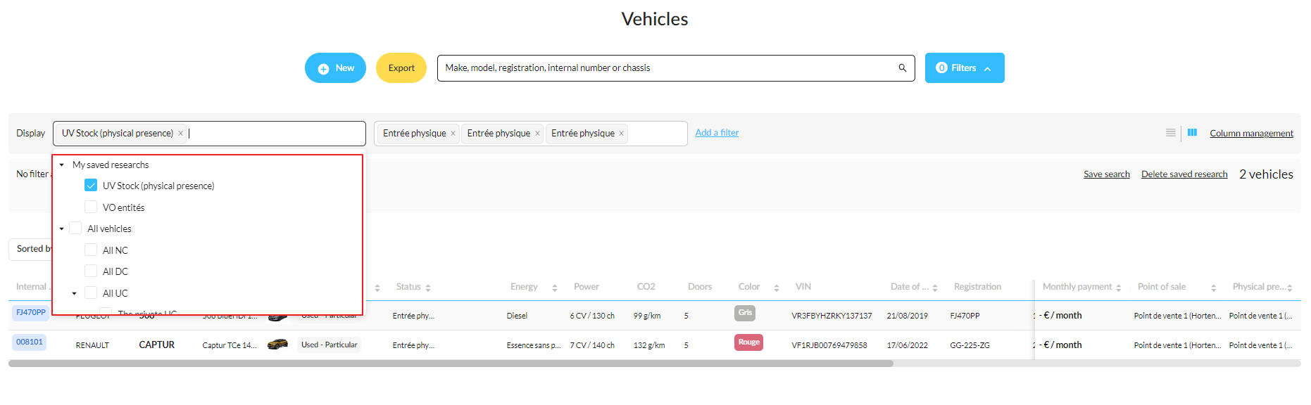
Task: Click the horizontal table scrollbar
Action: [x=451, y=364]
